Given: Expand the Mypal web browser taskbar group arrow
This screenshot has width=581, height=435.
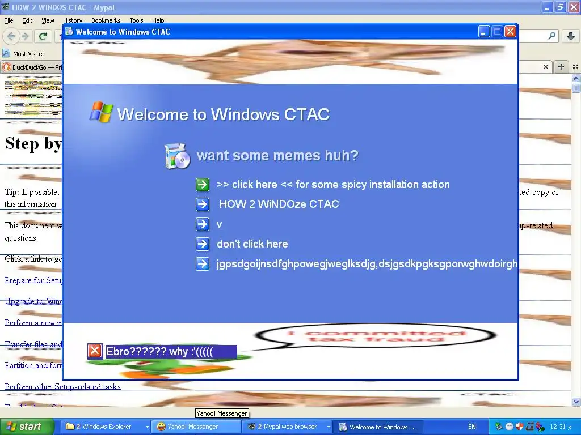Looking at the screenshot, I should click(329, 427).
